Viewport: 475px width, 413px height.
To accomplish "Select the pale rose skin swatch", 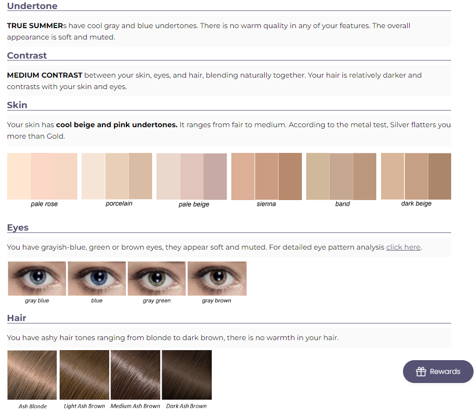I will [42, 176].
